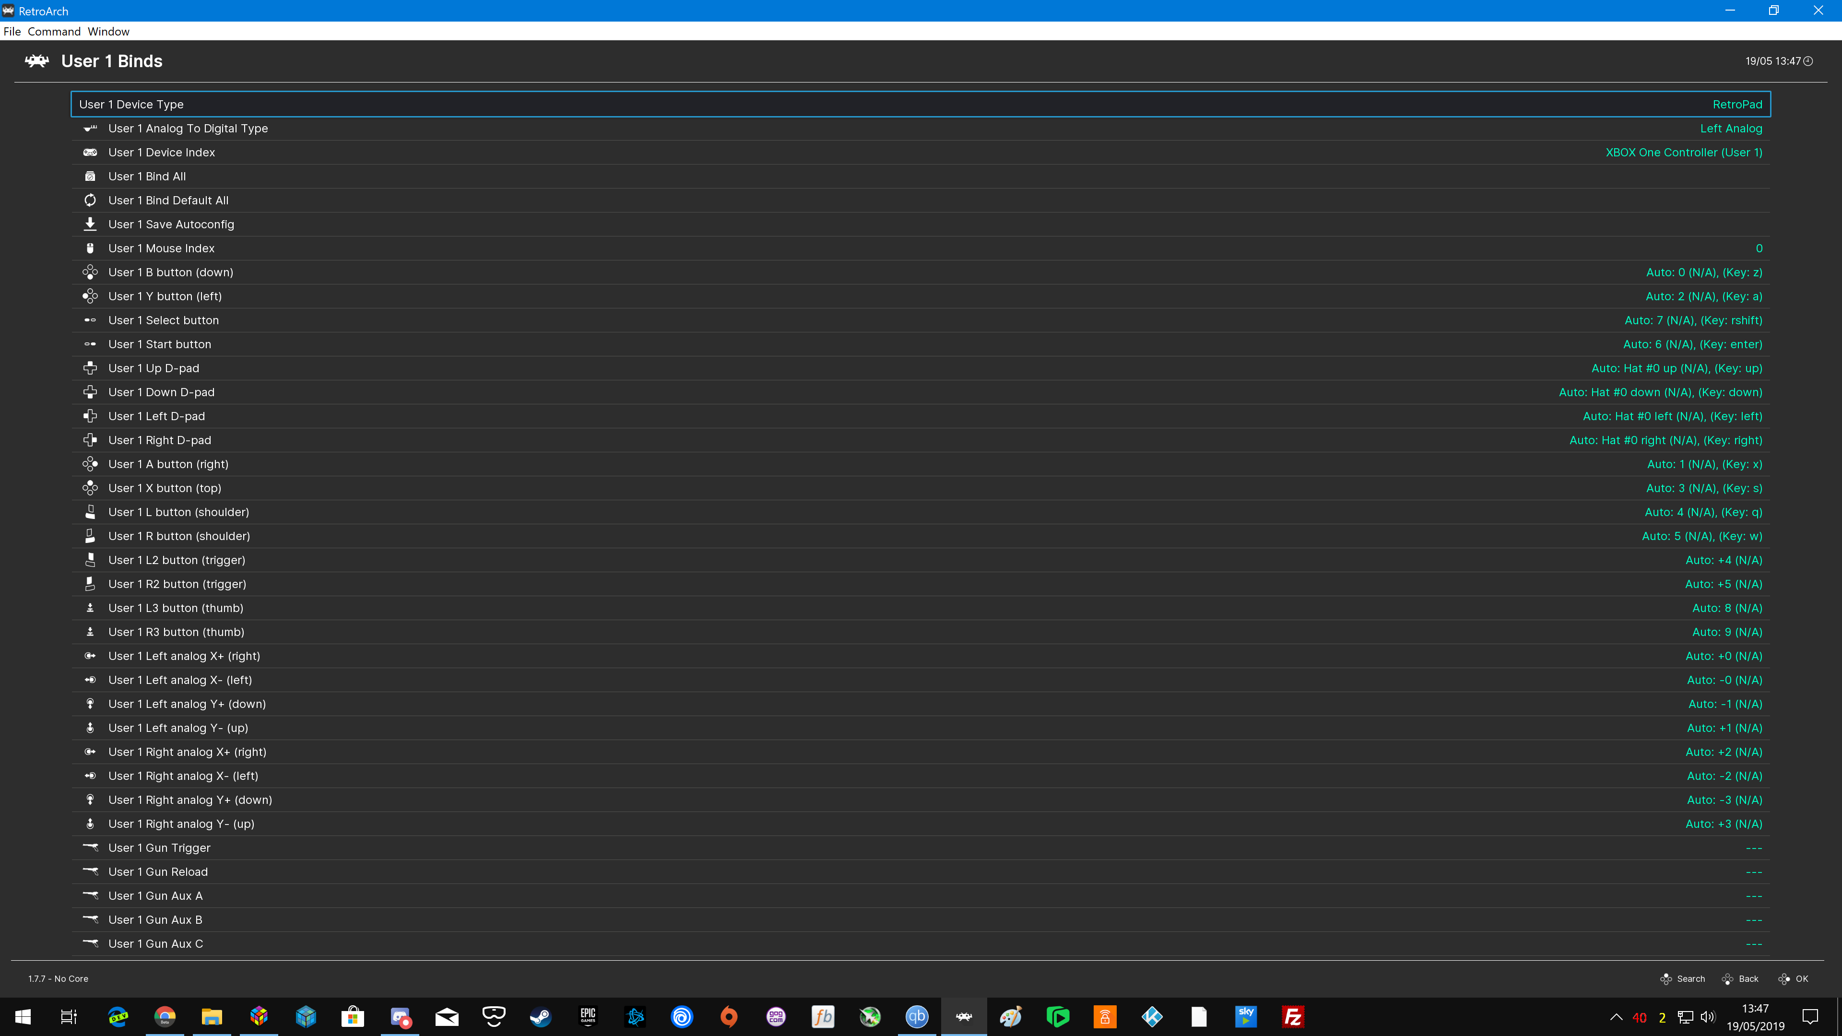Click the 1.7.7 - No Core version label

coord(58,979)
